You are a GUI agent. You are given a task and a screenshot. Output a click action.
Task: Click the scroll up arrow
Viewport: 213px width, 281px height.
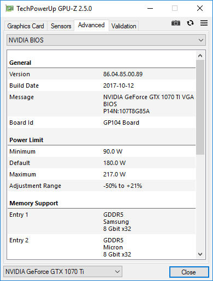click(200, 56)
